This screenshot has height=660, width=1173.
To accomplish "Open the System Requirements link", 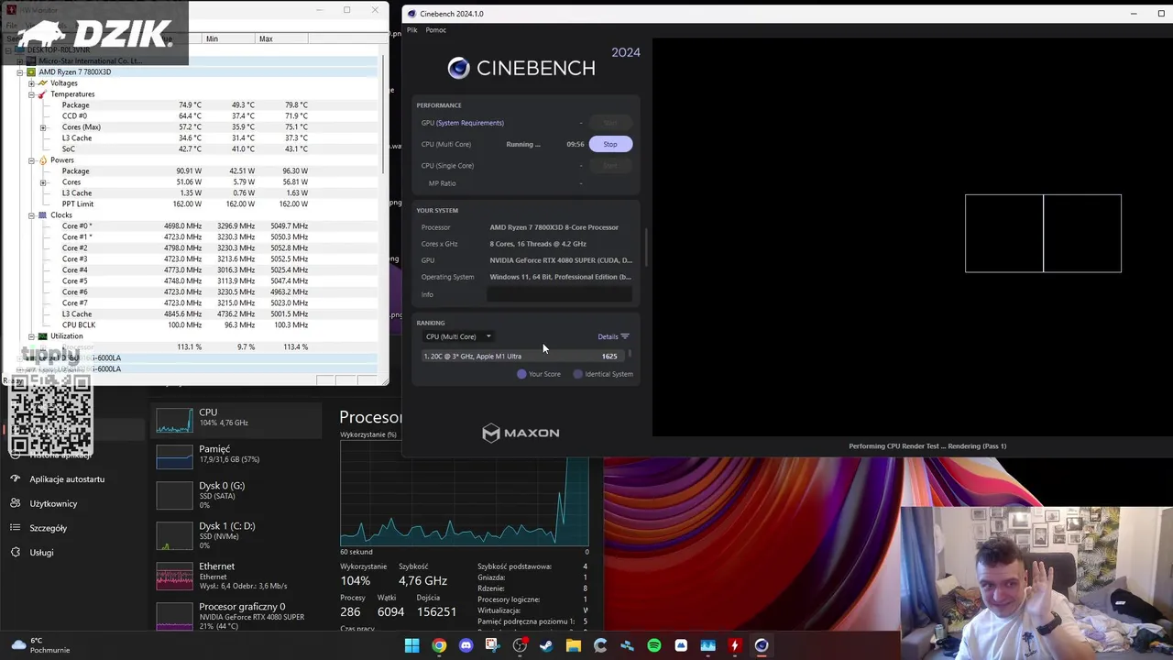I will point(470,123).
